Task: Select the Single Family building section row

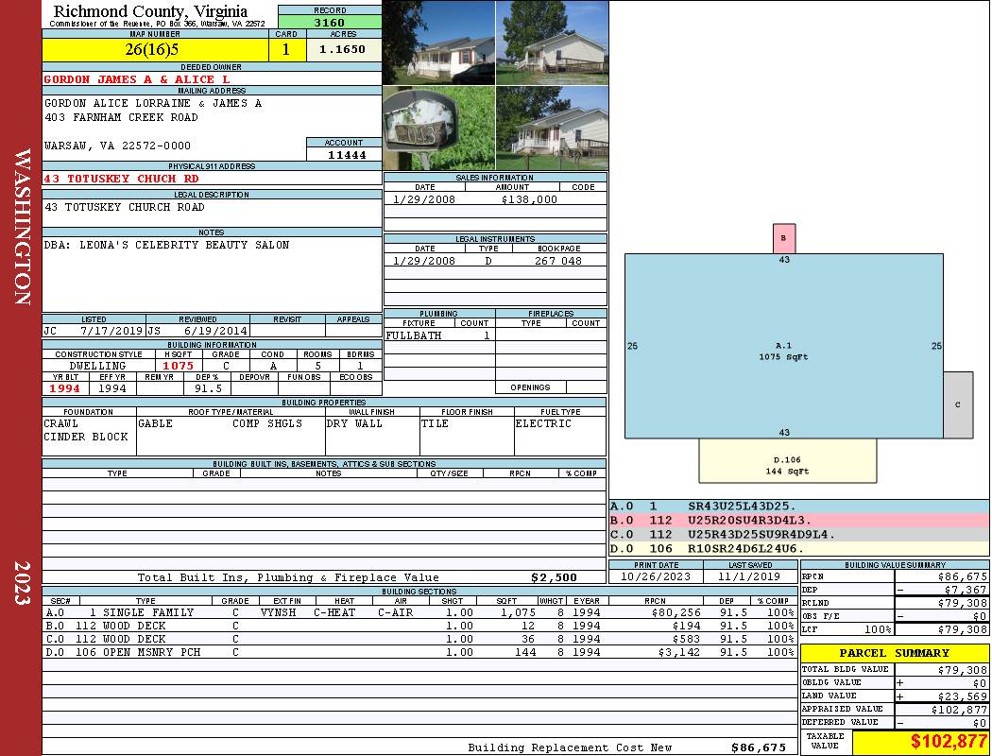Action: click(x=419, y=612)
